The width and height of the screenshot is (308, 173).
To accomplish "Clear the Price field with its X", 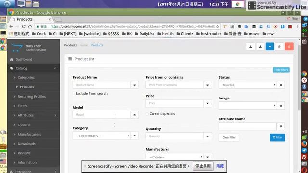I will 207,103.
